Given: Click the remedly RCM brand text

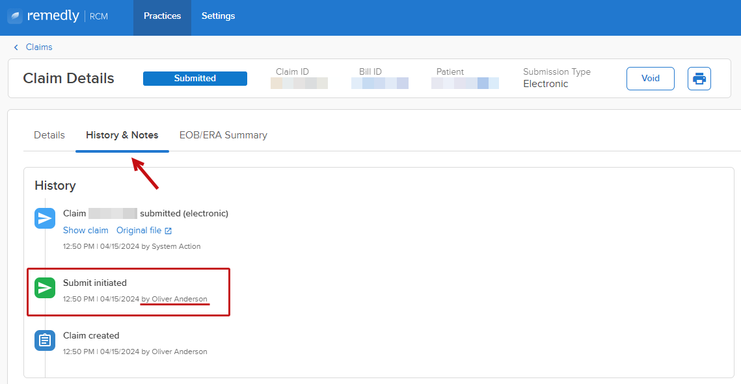Looking at the screenshot, I should (68, 16).
